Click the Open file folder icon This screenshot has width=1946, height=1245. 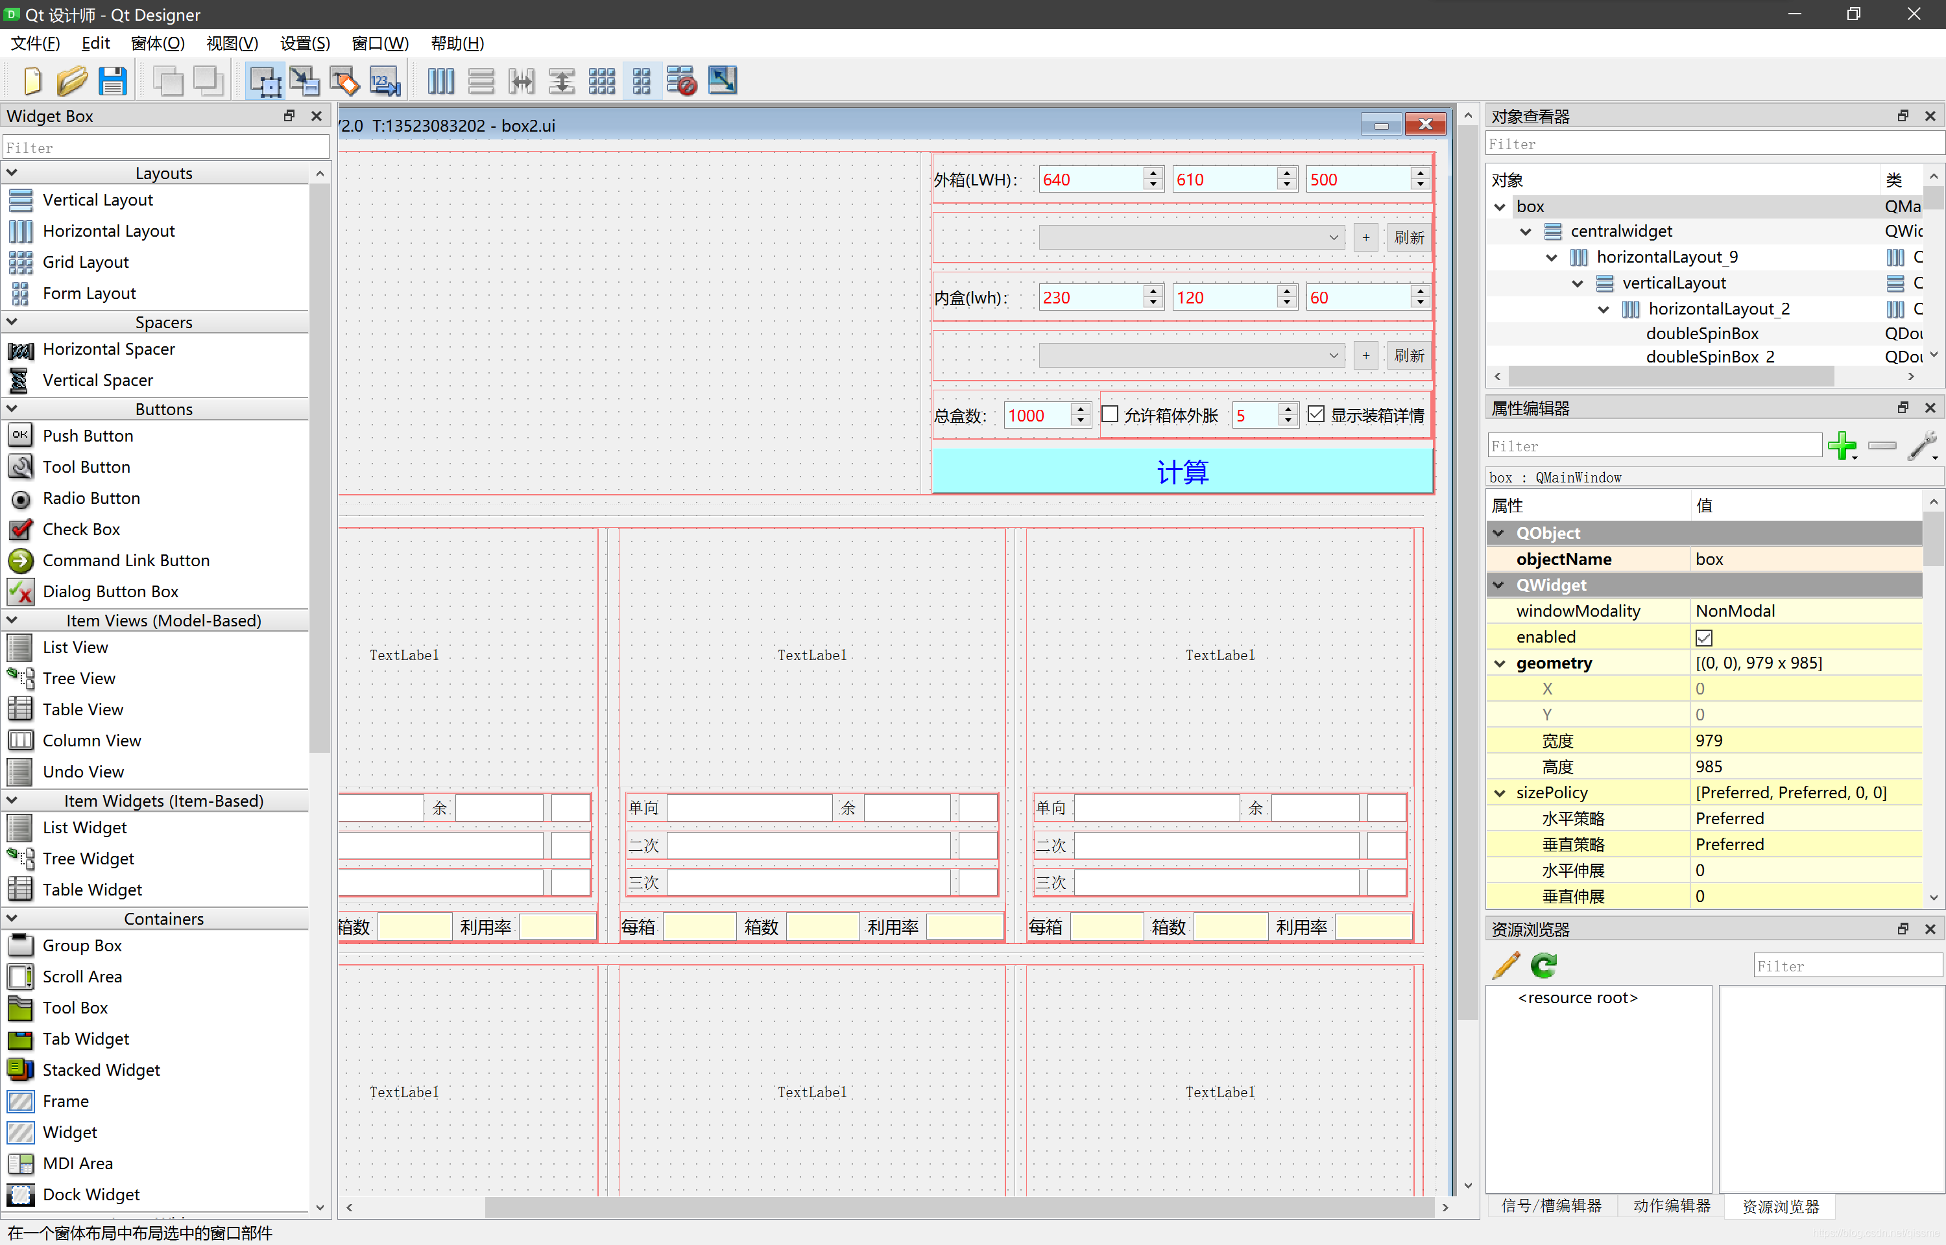point(72,81)
